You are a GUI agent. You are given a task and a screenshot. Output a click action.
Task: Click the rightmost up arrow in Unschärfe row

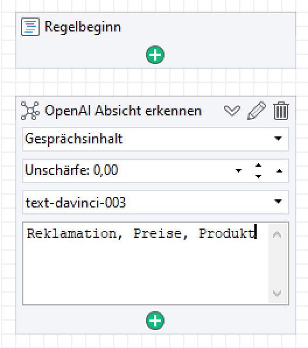click(279, 171)
